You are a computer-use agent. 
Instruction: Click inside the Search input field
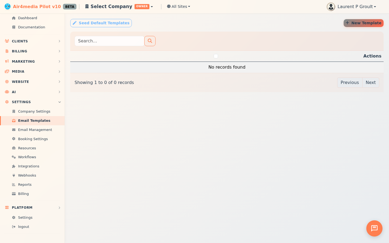coord(109,41)
